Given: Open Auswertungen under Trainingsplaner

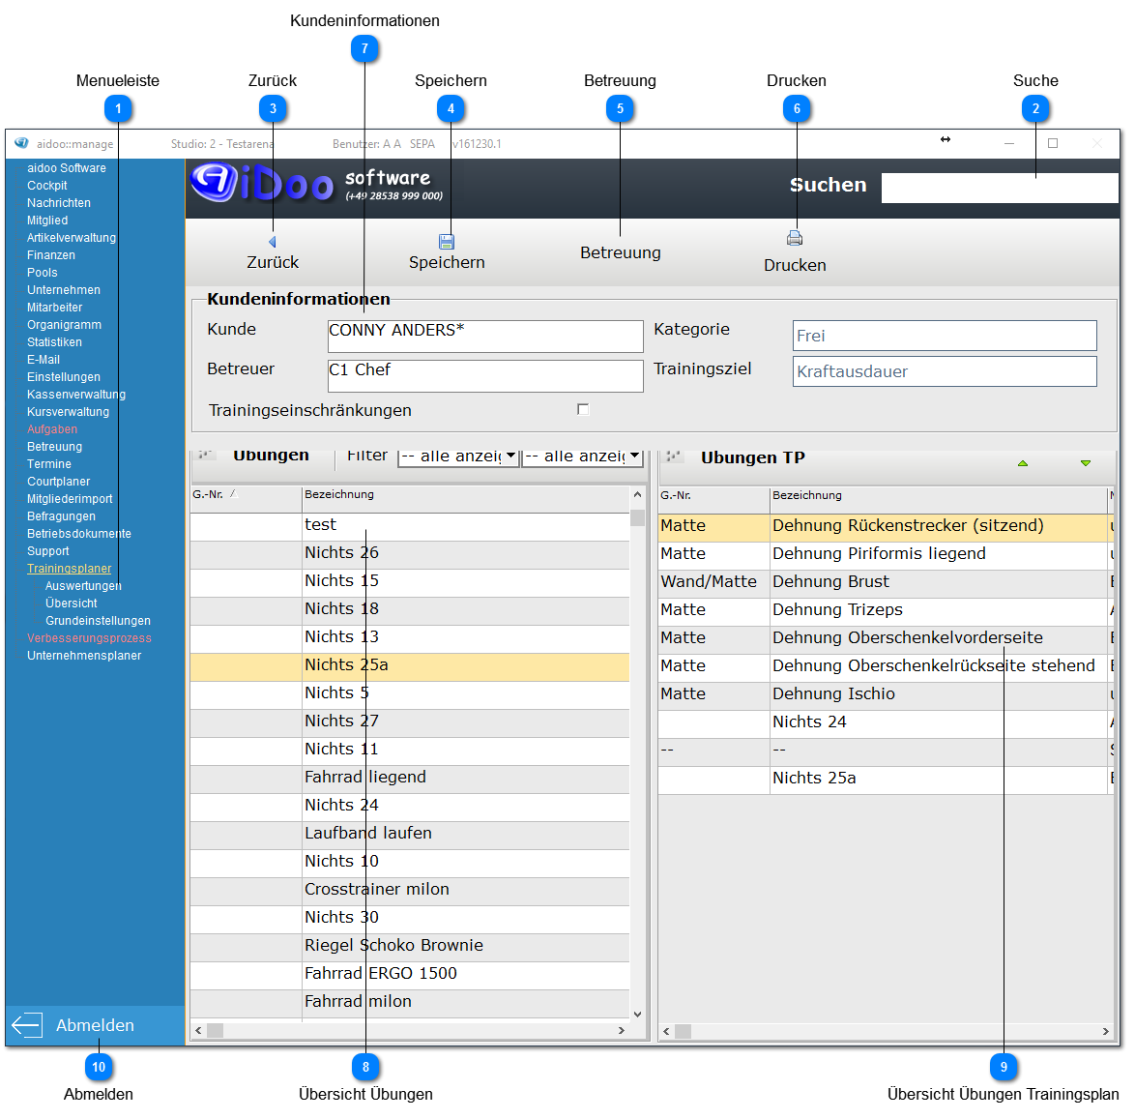Looking at the screenshot, I should pos(83,586).
